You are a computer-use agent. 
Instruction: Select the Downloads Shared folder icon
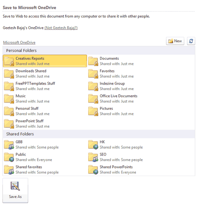tap(9, 74)
